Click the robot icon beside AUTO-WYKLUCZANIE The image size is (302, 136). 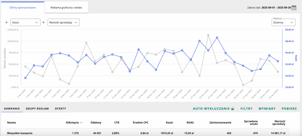point(233,108)
